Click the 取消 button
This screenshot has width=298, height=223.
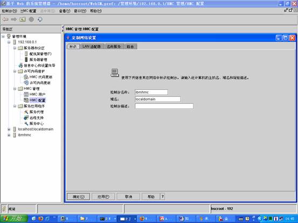(x=128, y=197)
